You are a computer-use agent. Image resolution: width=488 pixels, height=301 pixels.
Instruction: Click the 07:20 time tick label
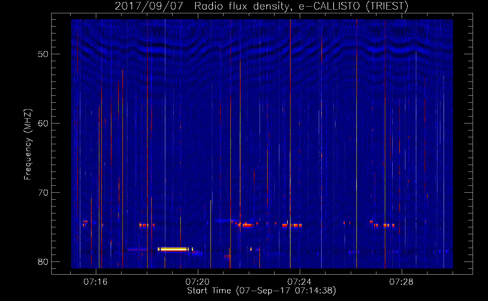pos(197,282)
